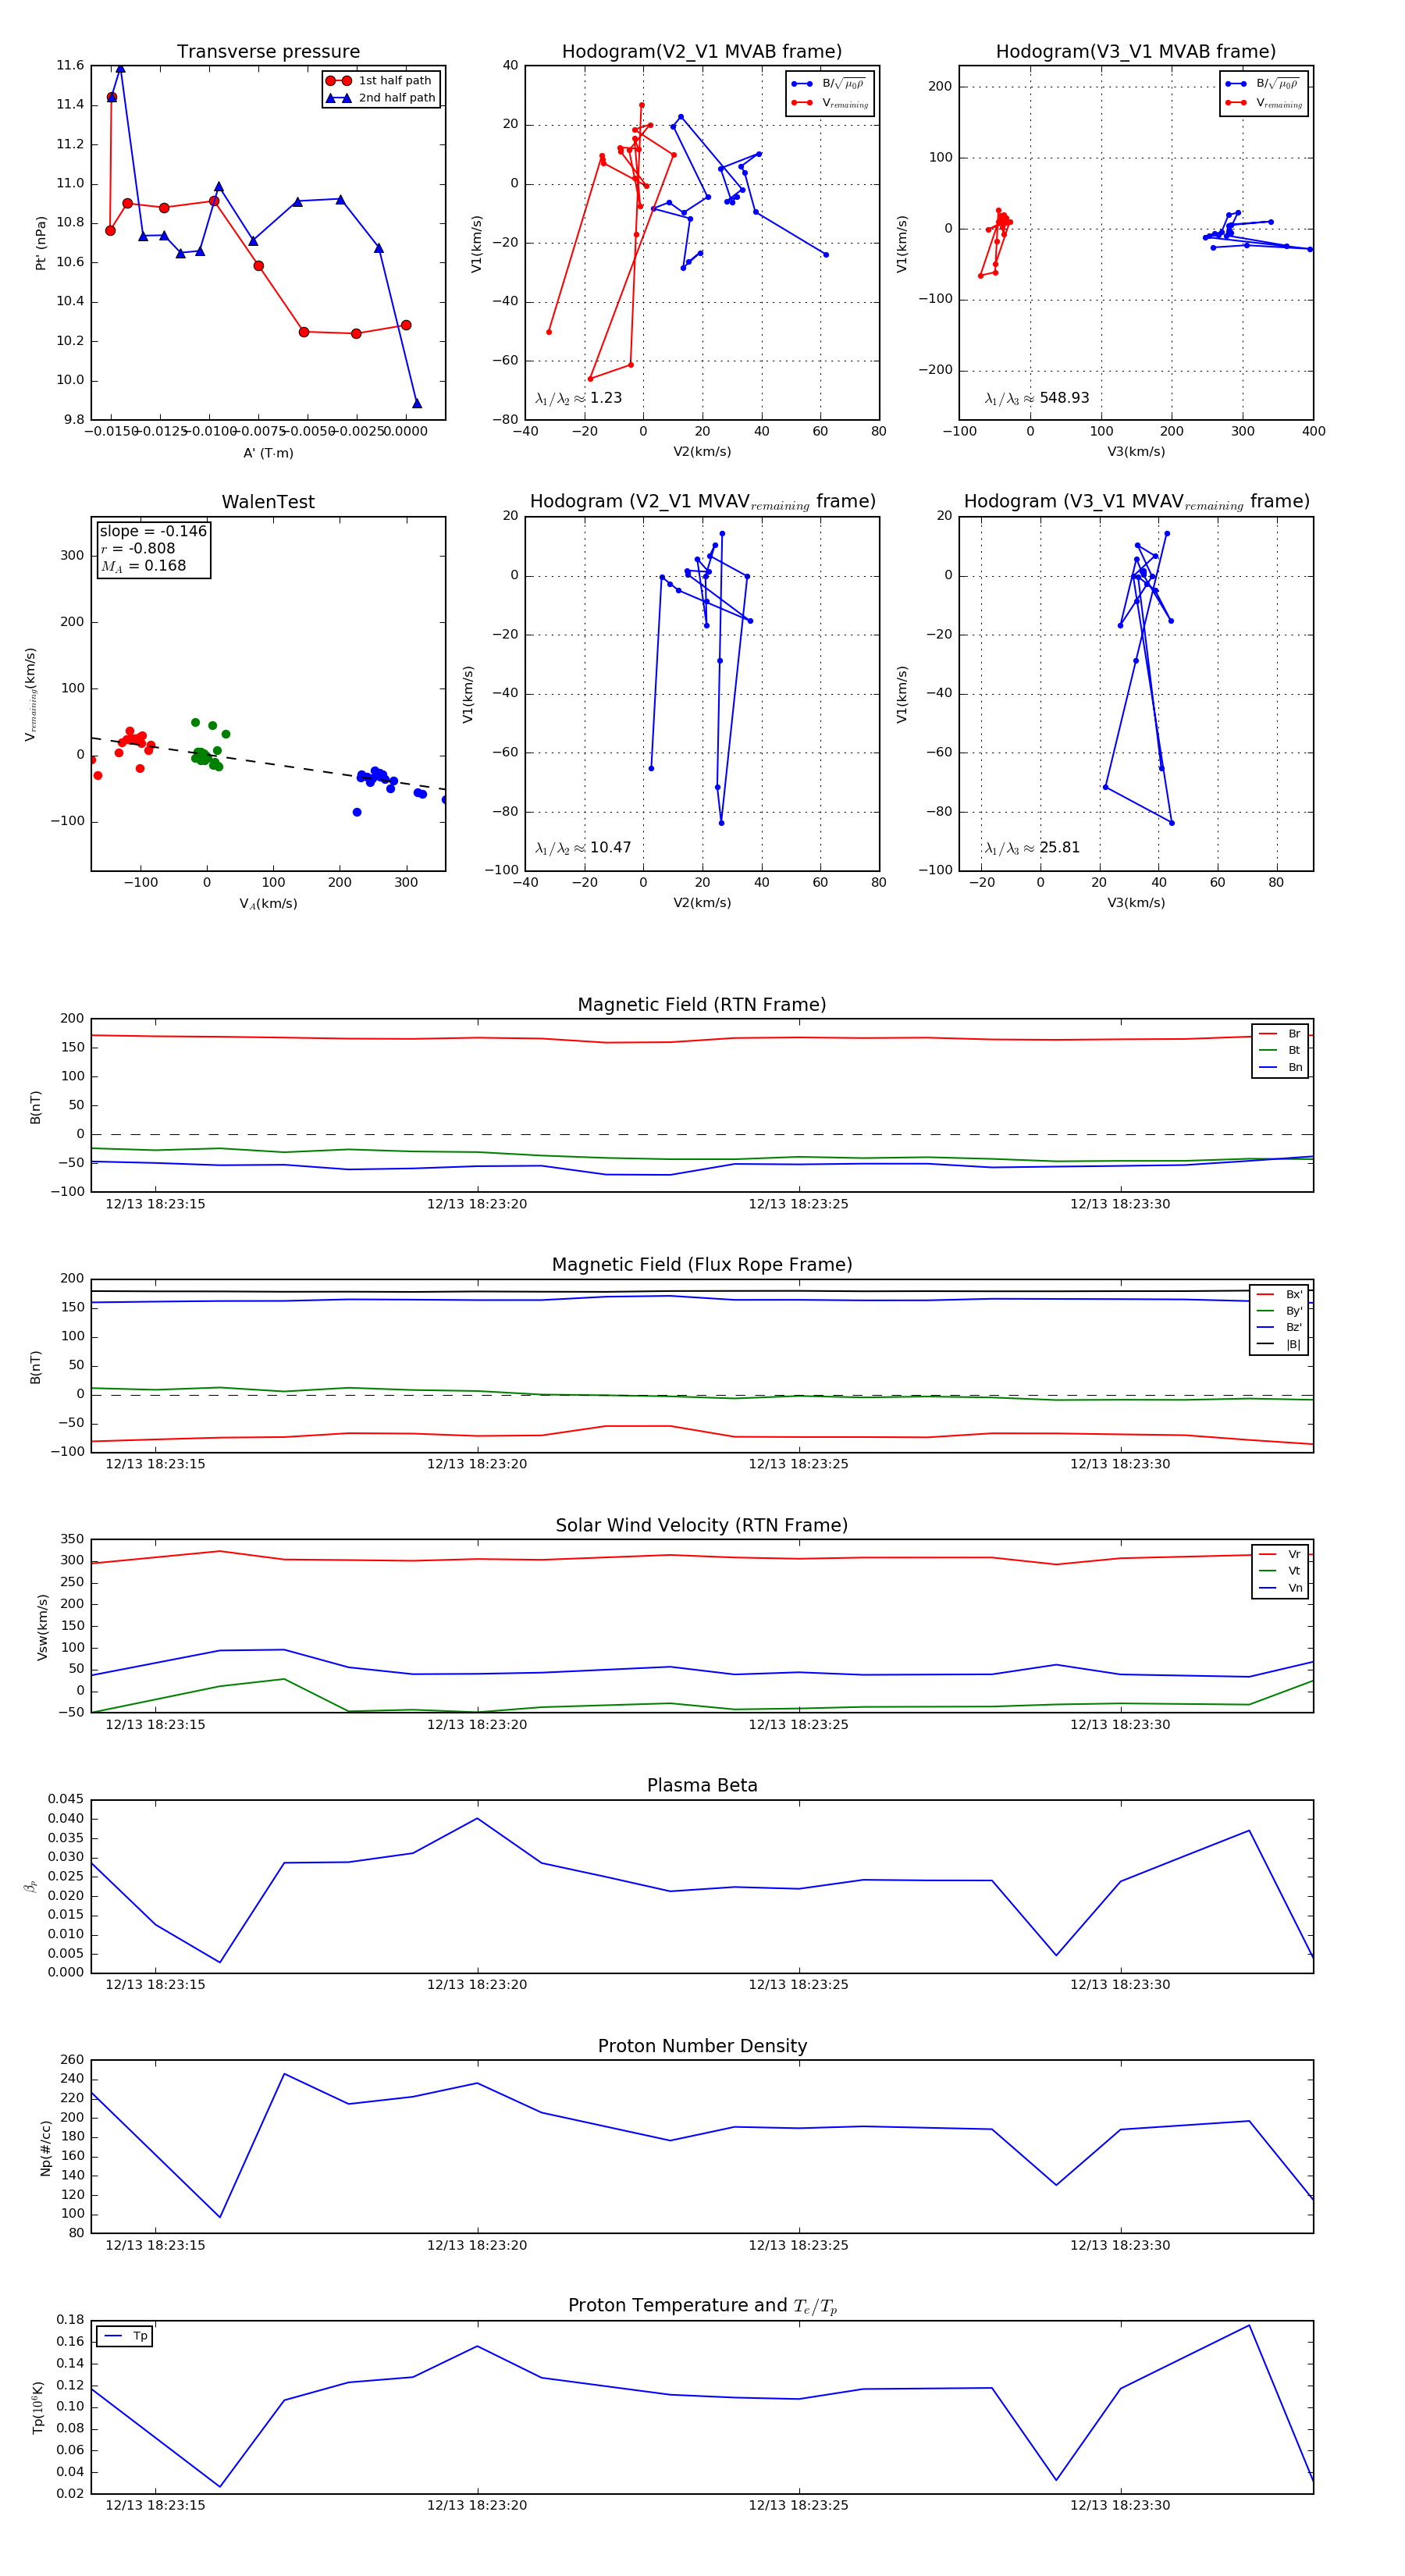
Task: Click the WalenTest slope statistics box
Action: (153, 549)
